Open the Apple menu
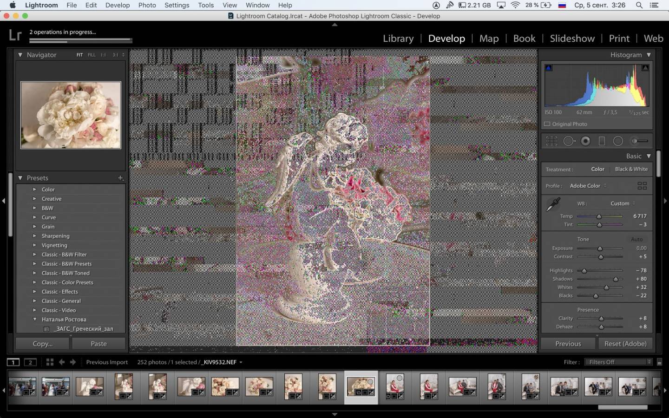Image resolution: width=669 pixels, height=418 pixels. point(13,5)
